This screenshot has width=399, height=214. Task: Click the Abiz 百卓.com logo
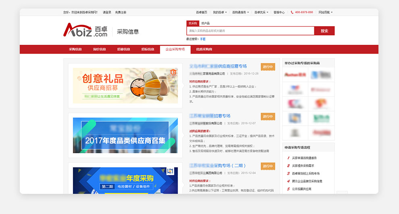(x=85, y=30)
